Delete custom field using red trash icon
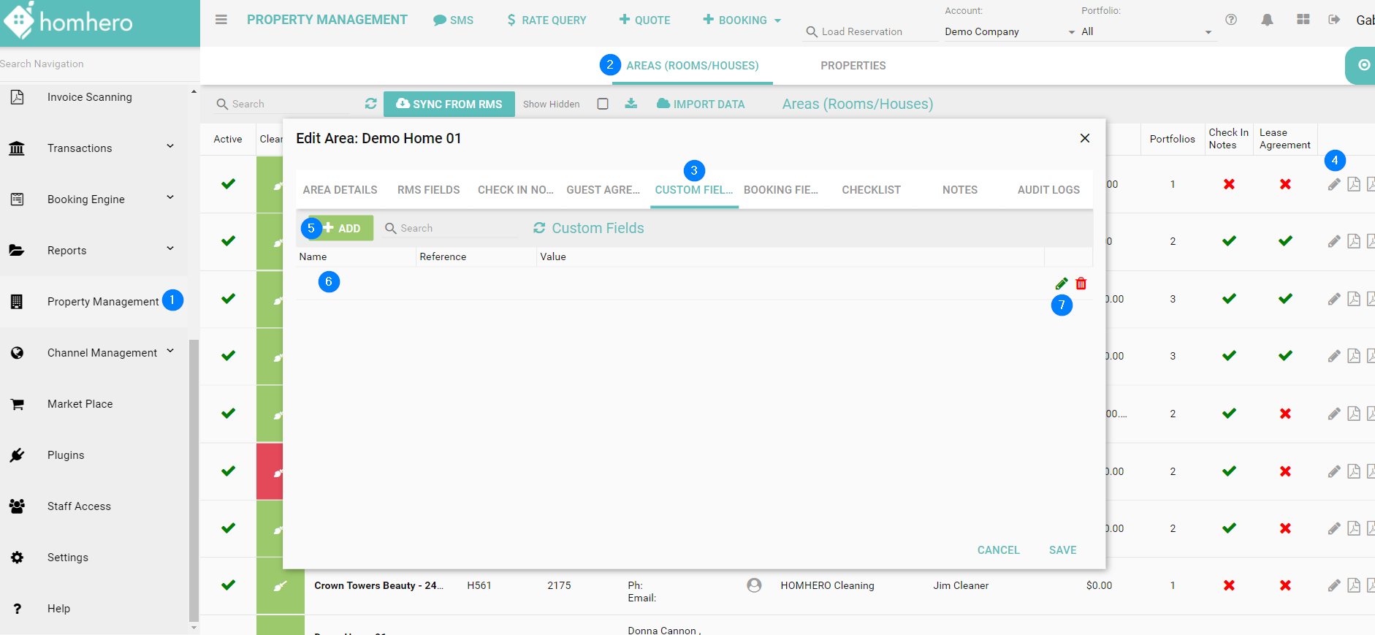Image resolution: width=1375 pixels, height=635 pixels. click(1081, 284)
